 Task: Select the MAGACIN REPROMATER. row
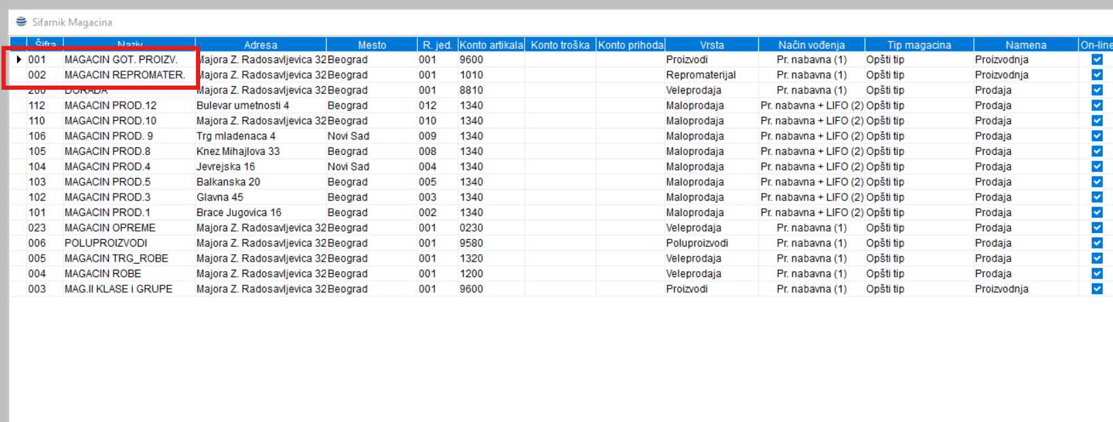(x=125, y=75)
